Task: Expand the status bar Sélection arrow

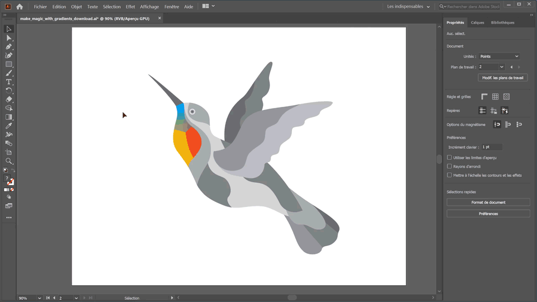Action: tap(172, 298)
